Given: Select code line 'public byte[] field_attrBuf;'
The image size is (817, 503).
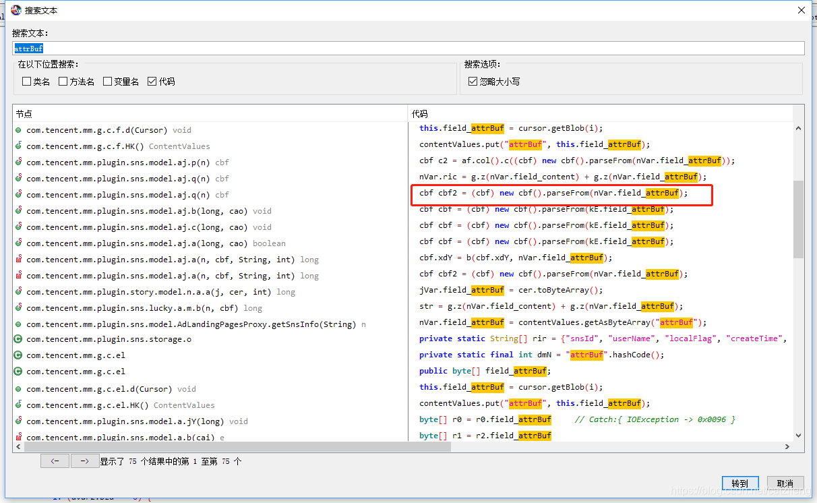Looking at the screenshot, I should coord(485,371).
